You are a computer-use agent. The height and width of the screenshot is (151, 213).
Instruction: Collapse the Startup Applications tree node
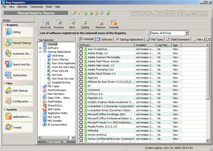(40, 52)
